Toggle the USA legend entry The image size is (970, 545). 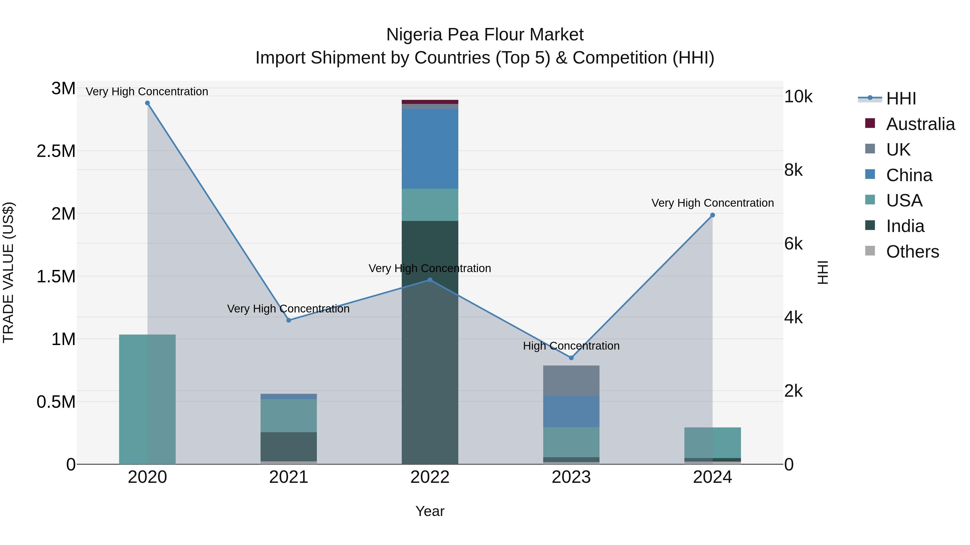click(893, 200)
